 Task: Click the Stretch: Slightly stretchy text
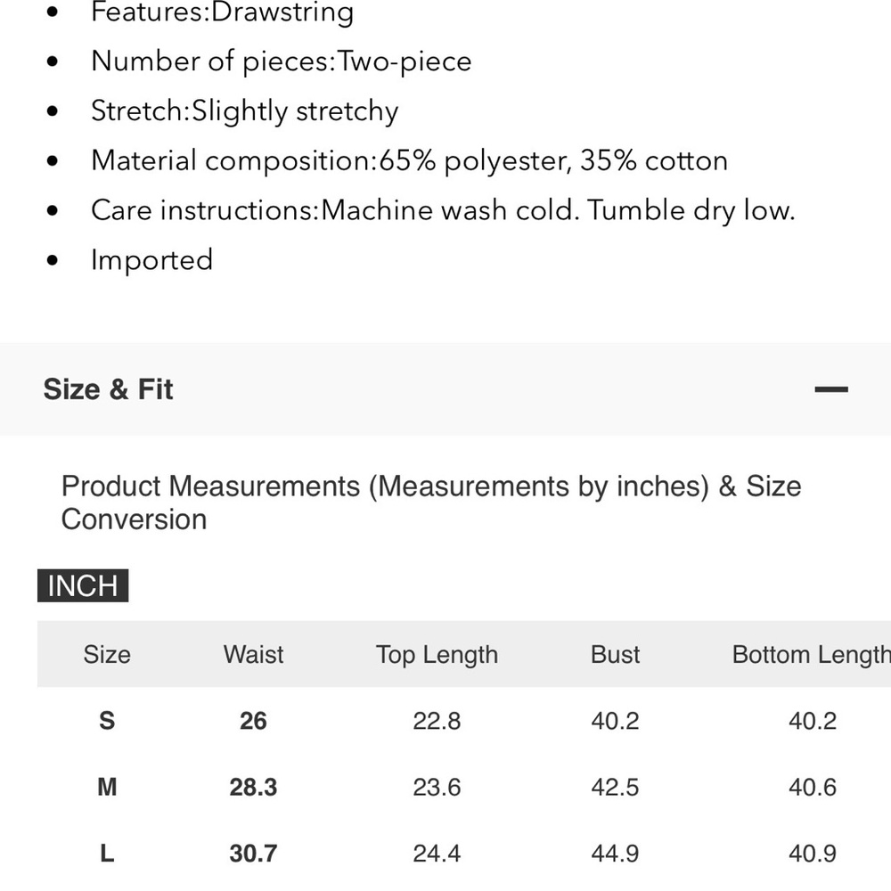pyautogui.click(x=244, y=110)
